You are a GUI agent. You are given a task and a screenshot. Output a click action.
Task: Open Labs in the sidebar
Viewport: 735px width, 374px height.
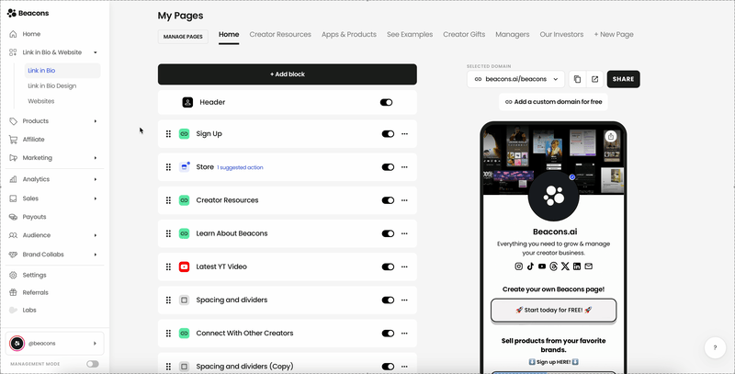(29, 310)
